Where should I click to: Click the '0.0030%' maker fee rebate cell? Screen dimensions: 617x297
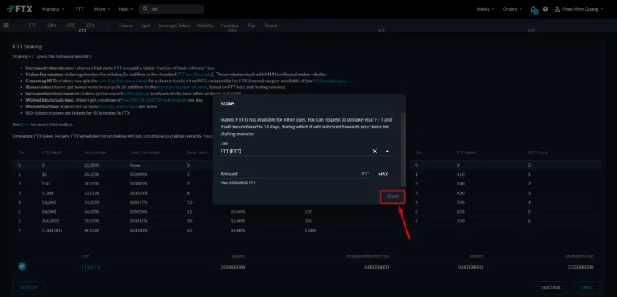tap(139, 230)
